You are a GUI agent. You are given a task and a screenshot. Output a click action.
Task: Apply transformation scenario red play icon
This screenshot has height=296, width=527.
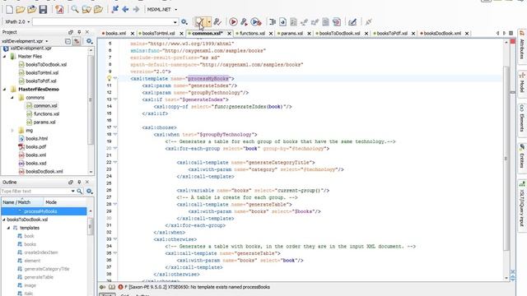pyautogui.click(x=233, y=22)
